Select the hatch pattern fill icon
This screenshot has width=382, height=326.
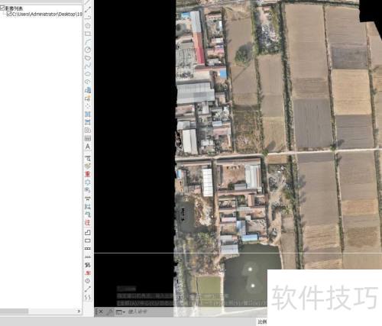click(88, 138)
